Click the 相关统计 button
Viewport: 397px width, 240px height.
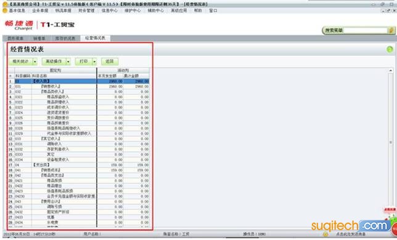pos(21,62)
